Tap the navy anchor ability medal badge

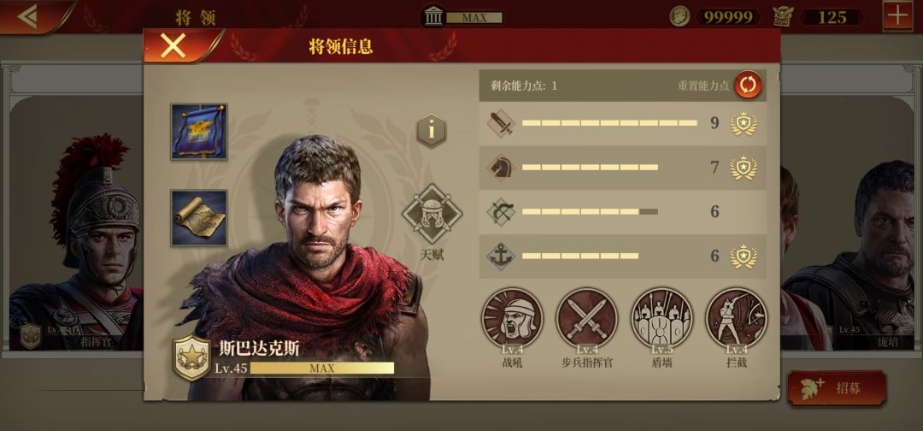[744, 257]
